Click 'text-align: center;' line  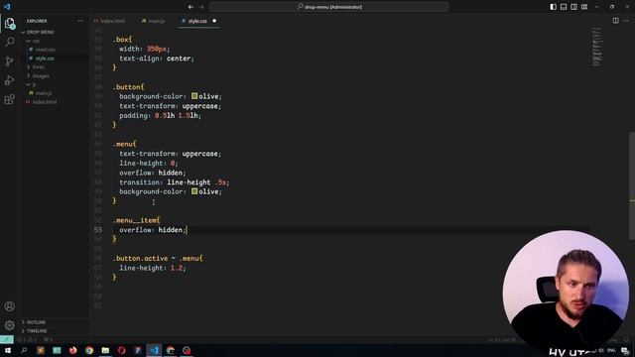[x=157, y=59]
